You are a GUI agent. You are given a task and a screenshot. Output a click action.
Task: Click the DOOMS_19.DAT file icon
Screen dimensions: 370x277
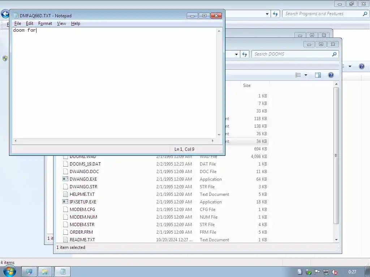click(66, 164)
